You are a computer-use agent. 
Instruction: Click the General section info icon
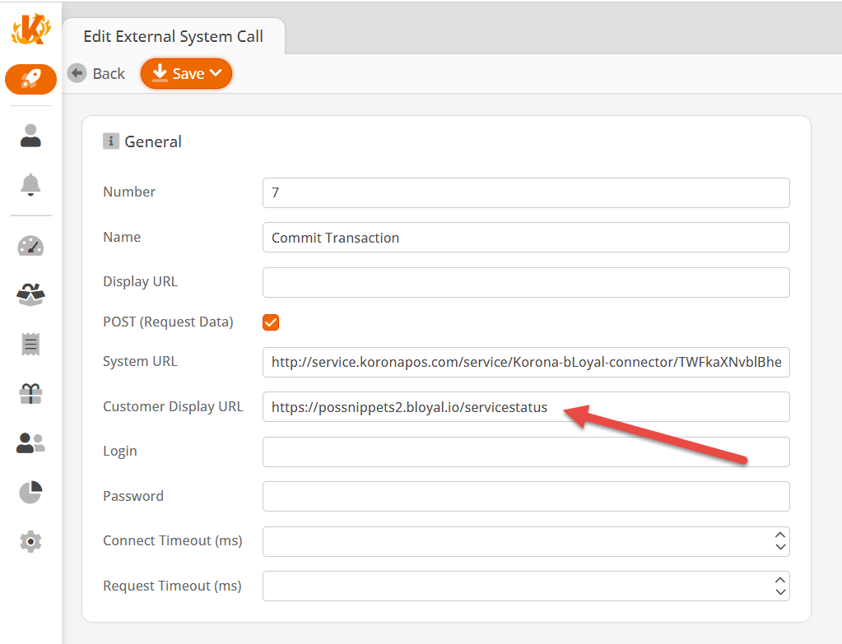pyautogui.click(x=110, y=141)
